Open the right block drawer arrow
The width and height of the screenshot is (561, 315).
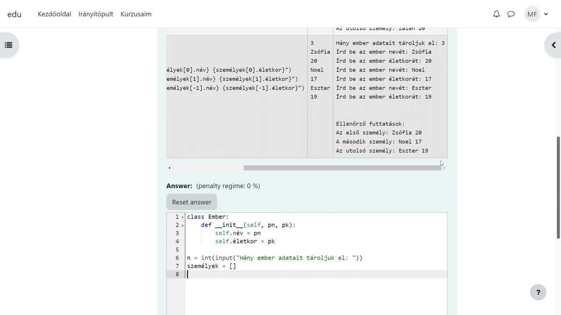553,45
